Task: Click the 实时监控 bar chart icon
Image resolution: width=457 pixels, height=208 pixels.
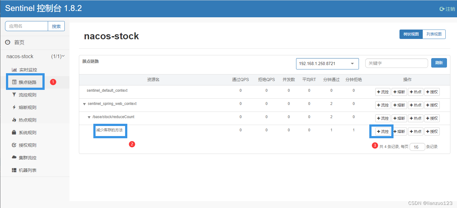Action: point(14,70)
